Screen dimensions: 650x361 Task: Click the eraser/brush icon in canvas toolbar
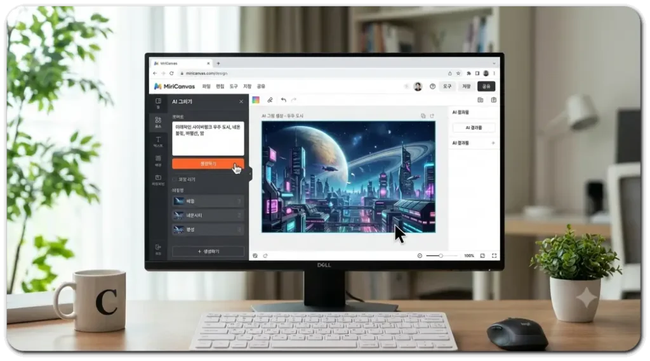[x=270, y=100]
